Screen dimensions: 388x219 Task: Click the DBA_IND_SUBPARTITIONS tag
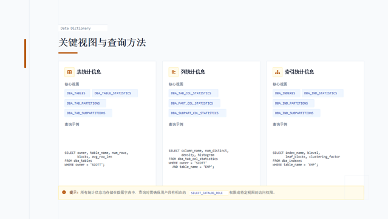(x=296, y=113)
